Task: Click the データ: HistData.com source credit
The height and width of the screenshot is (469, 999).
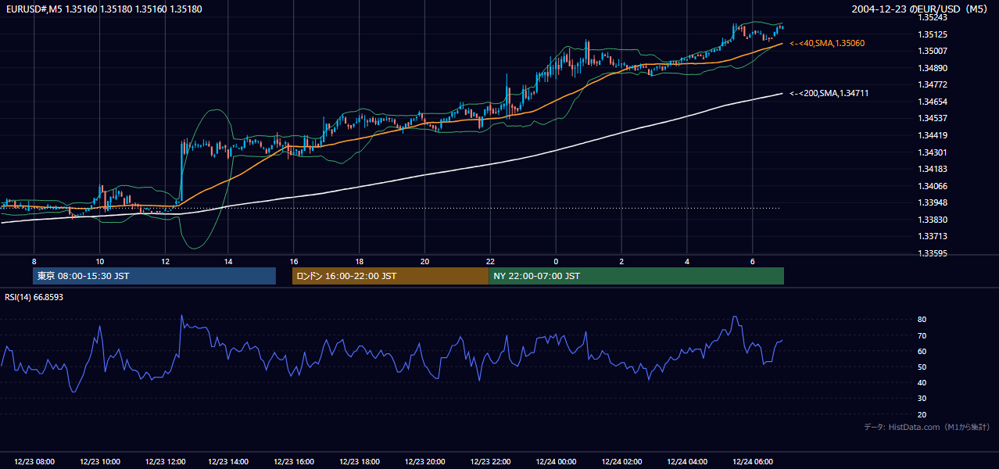Action: [x=926, y=427]
